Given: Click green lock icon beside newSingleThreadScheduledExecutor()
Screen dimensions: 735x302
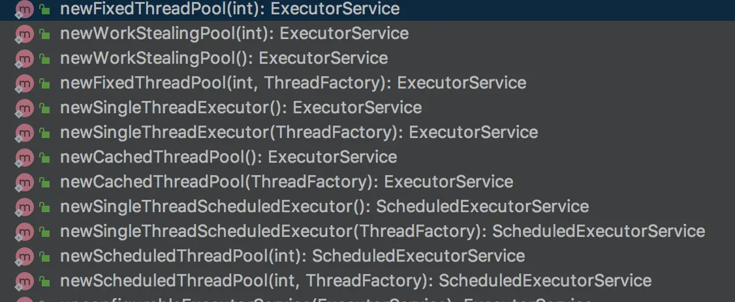Looking at the screenshot, I should (44, 207).
